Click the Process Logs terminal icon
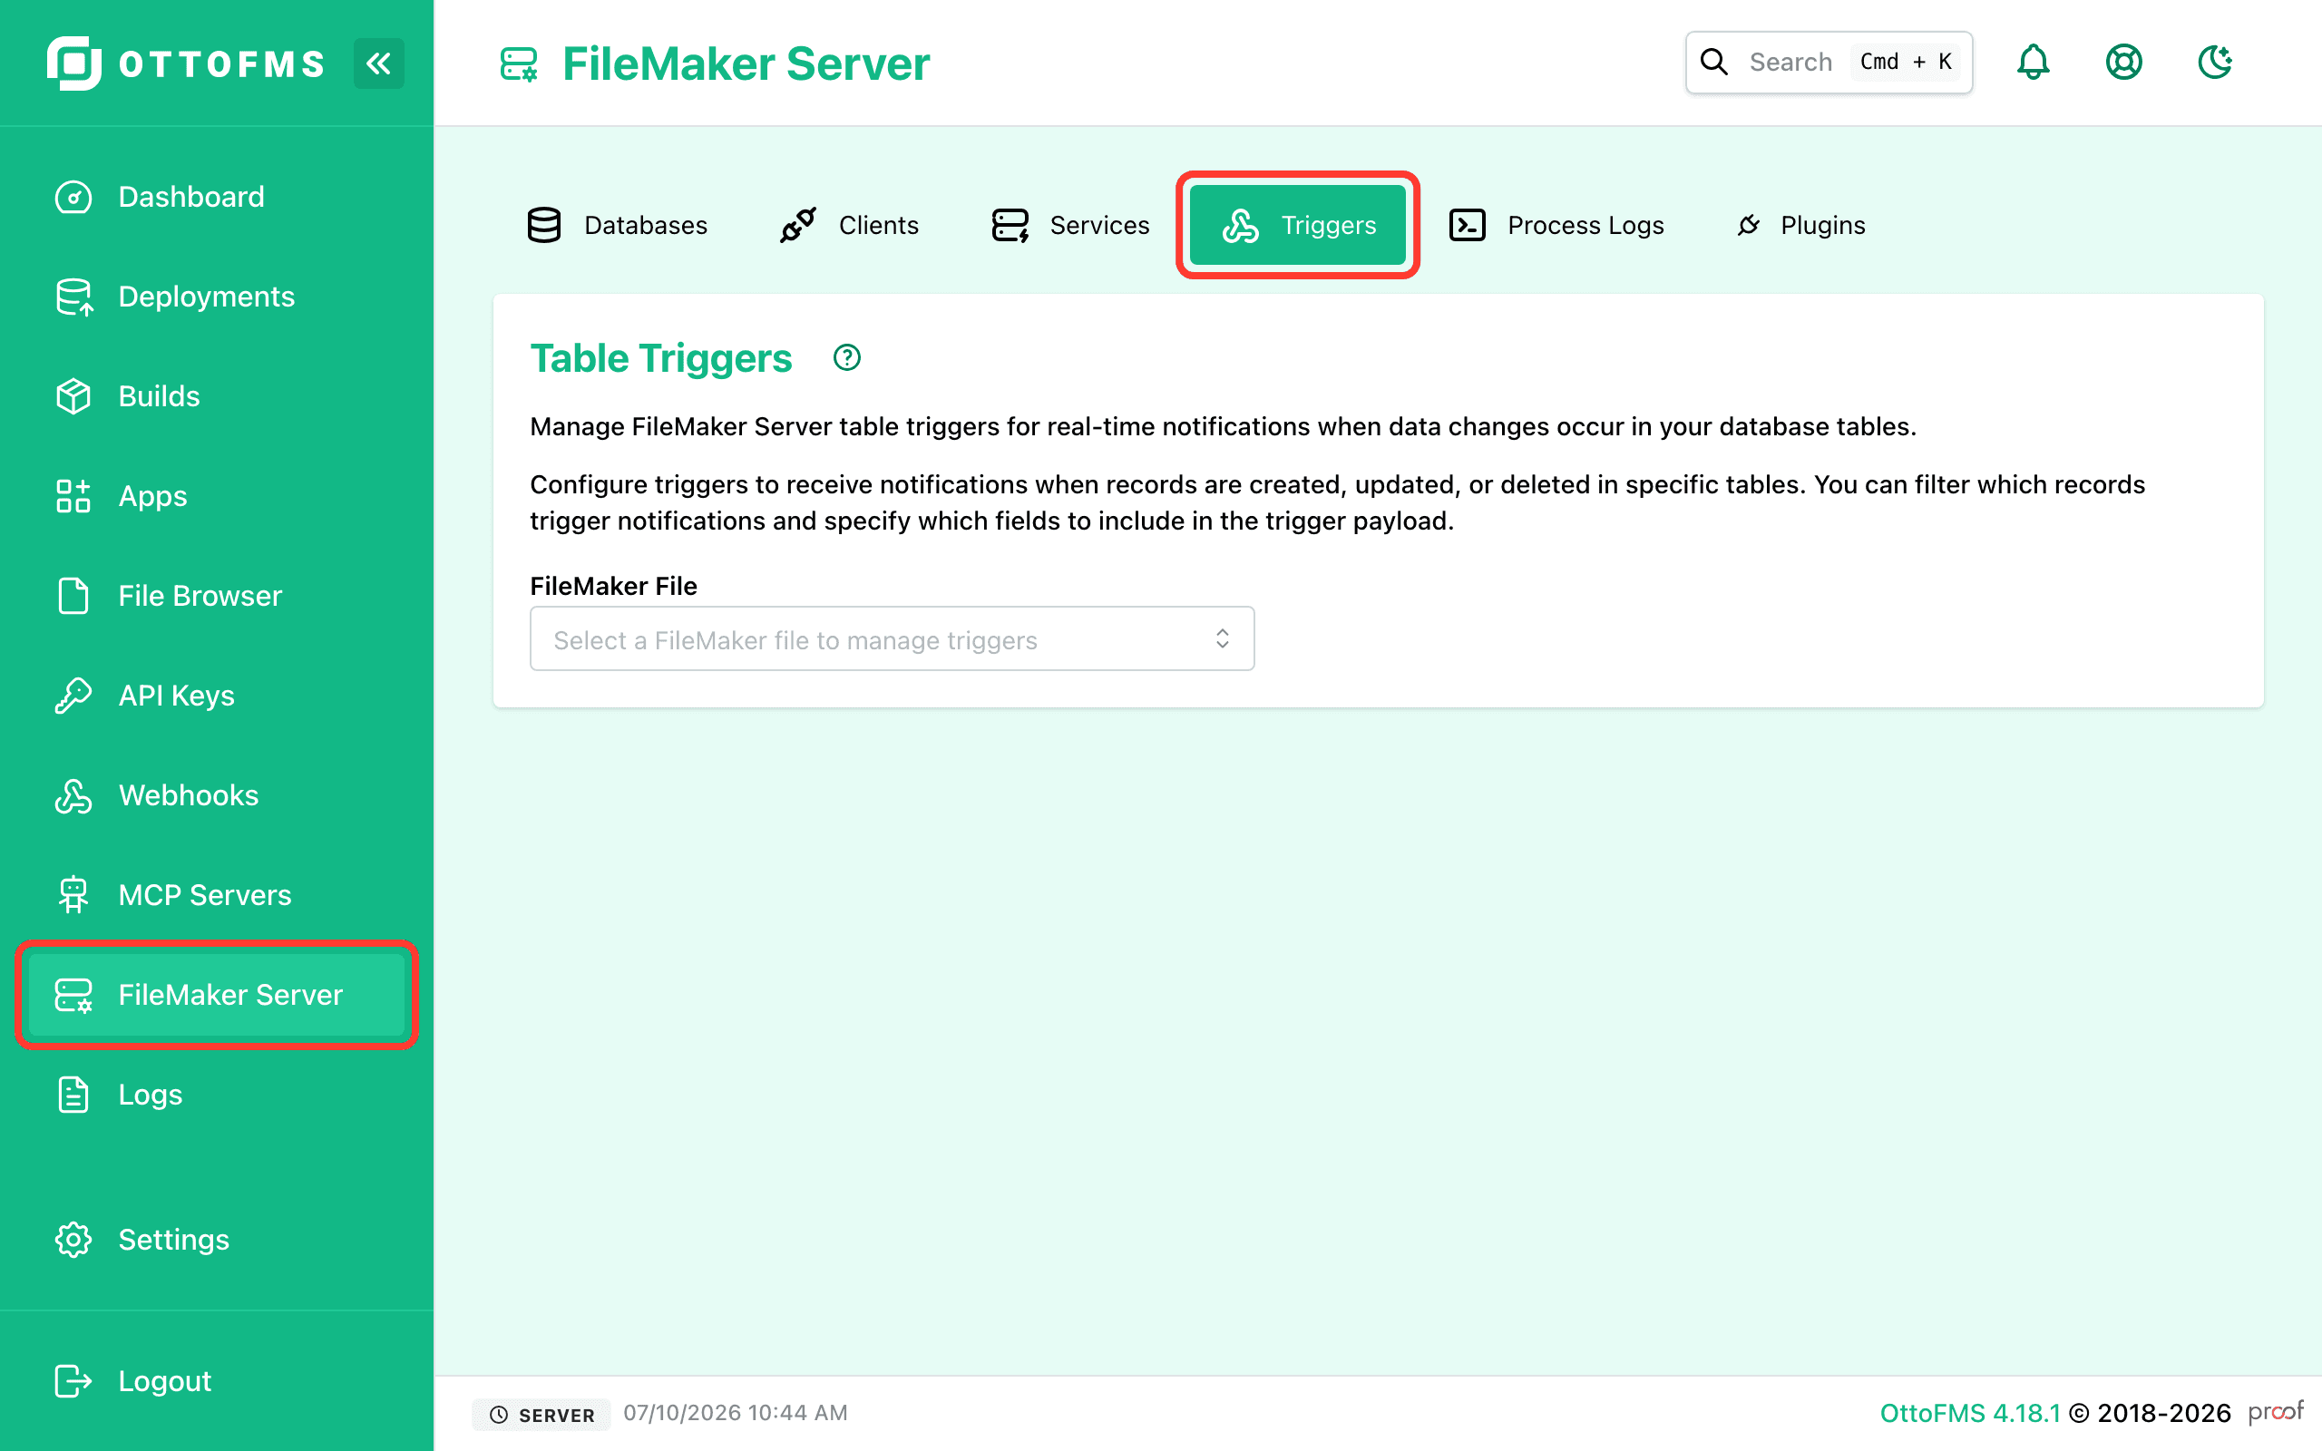Image resolution: width=2322 pixels, height=1451 pixels. [x=1467, y=226]
